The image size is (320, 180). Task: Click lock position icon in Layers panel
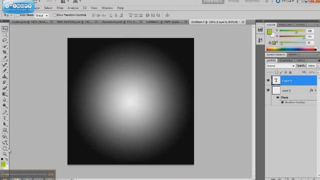[x=285, y=72]
